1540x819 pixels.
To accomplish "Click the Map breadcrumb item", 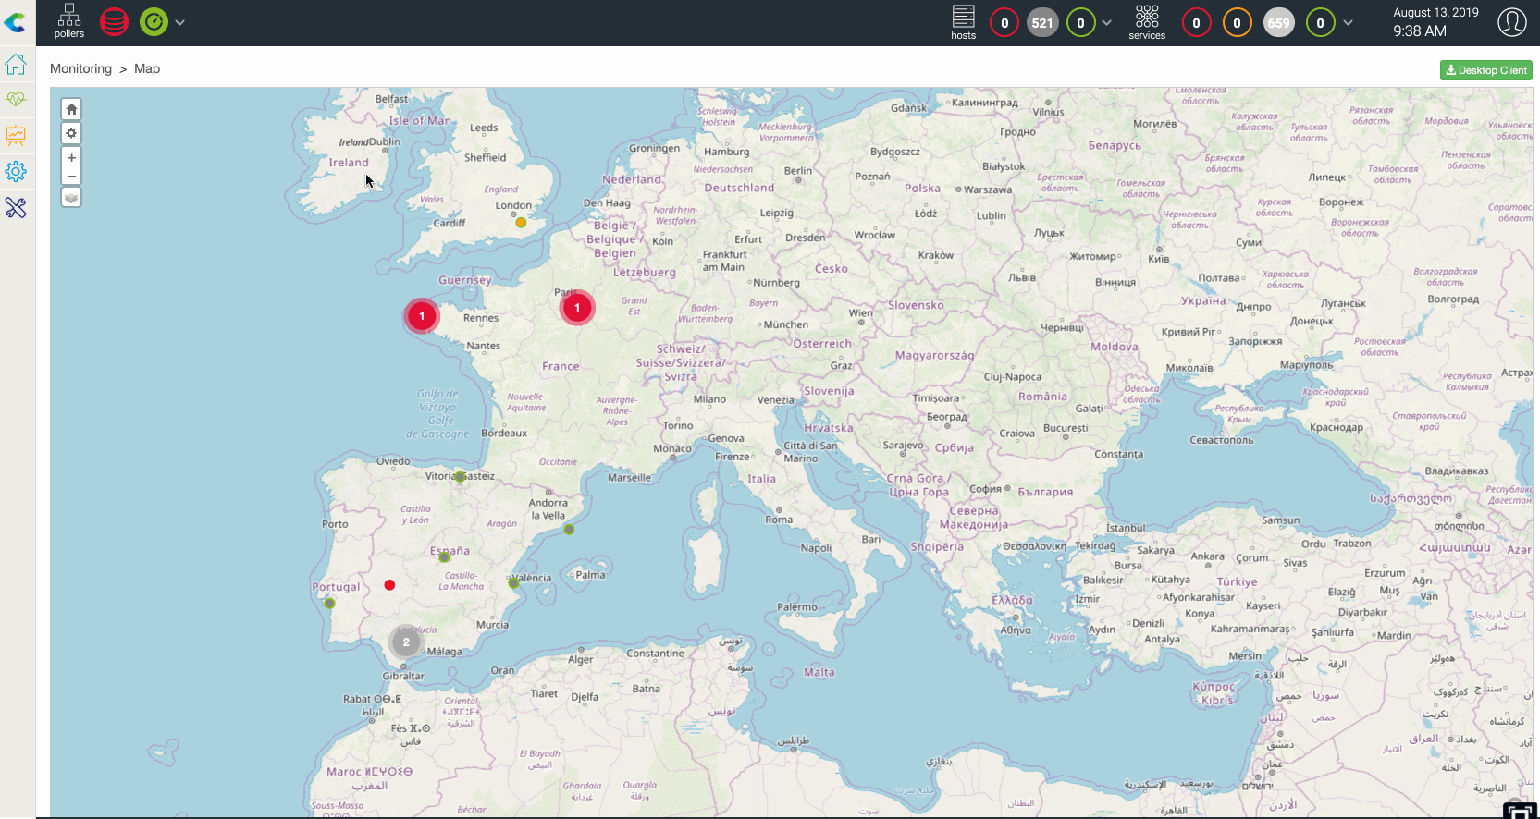I will point(147,68).
